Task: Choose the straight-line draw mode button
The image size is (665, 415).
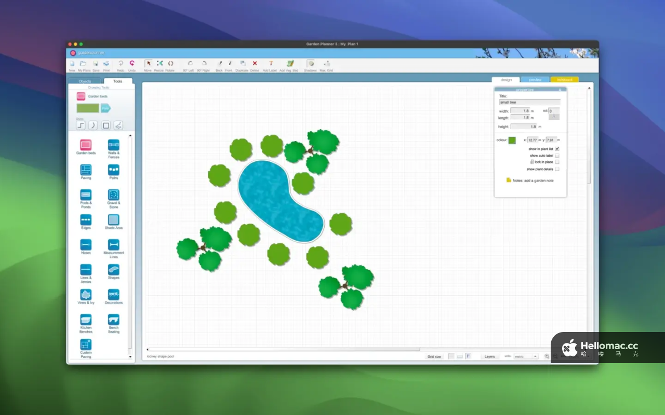Action: click(81, 126)
